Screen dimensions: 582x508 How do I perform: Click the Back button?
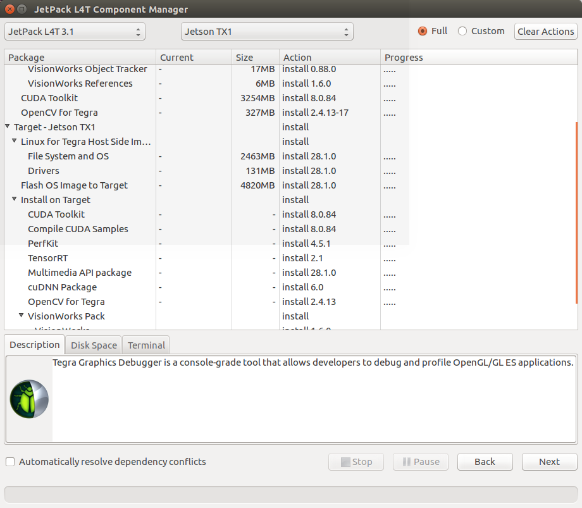pyautogui.click(x=485, y=462)
